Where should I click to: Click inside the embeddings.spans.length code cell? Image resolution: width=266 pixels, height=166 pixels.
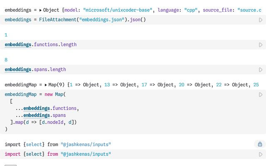click(35, 69)
